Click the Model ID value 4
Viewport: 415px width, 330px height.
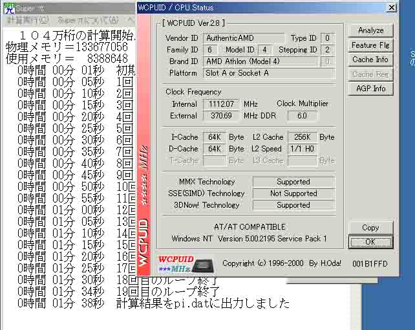coord(264,50)
